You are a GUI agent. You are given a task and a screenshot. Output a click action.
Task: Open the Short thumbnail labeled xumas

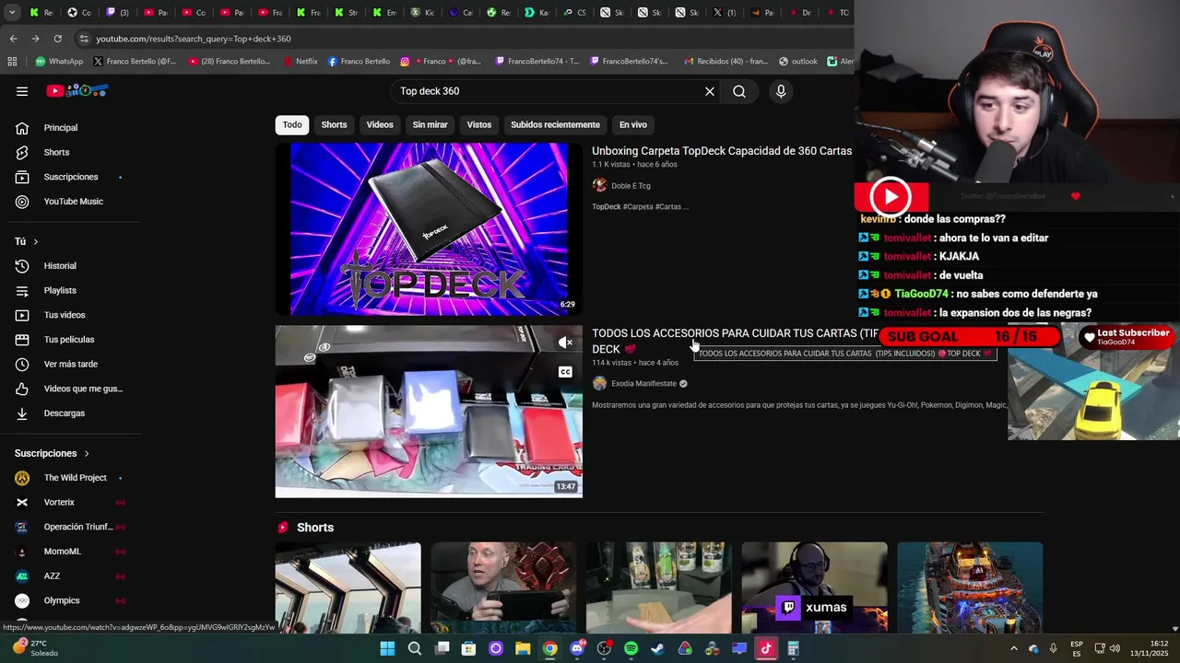pos(814,587)
